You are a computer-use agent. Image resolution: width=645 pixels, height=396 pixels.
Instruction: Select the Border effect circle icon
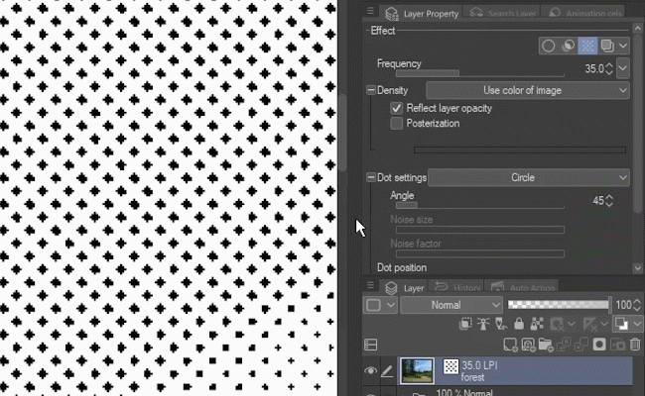pos(549,46)
